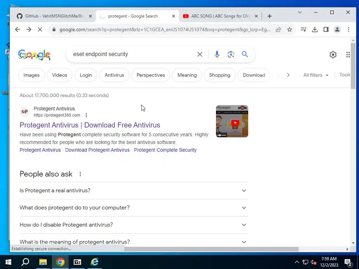Image resolution: width=359 pixels, height=269 pixels.
Task: Open the Download Protegent Antivirus sitelink
Action: (97, 150)
